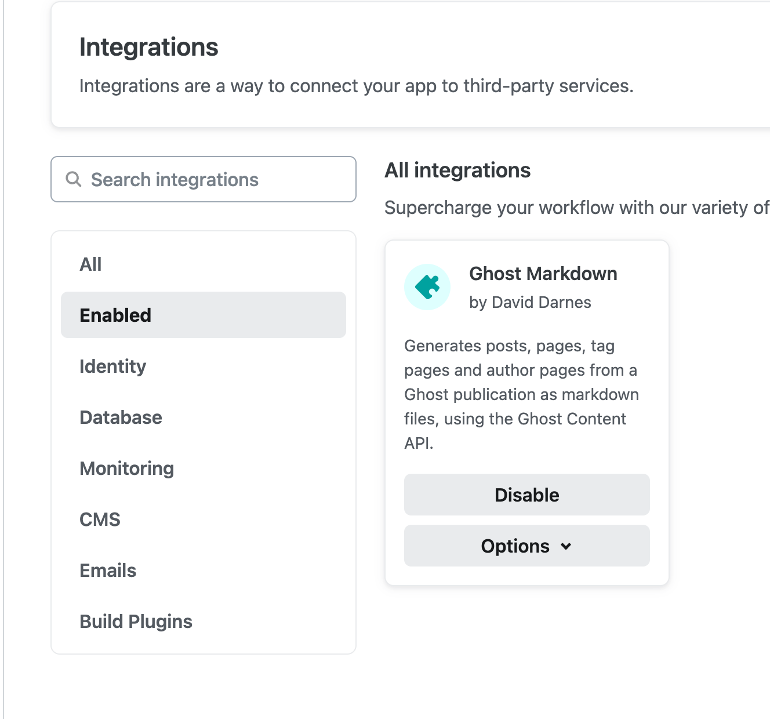Screen dimensions: 770x719
Task: Disable the Ghost Markdown integration
Action: click(526, 495)
